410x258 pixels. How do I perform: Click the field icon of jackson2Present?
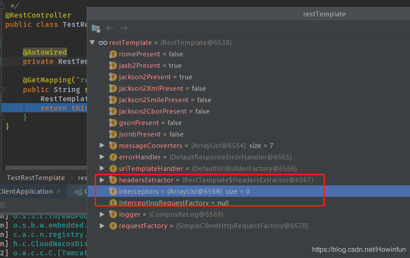[x=113, y=77]
